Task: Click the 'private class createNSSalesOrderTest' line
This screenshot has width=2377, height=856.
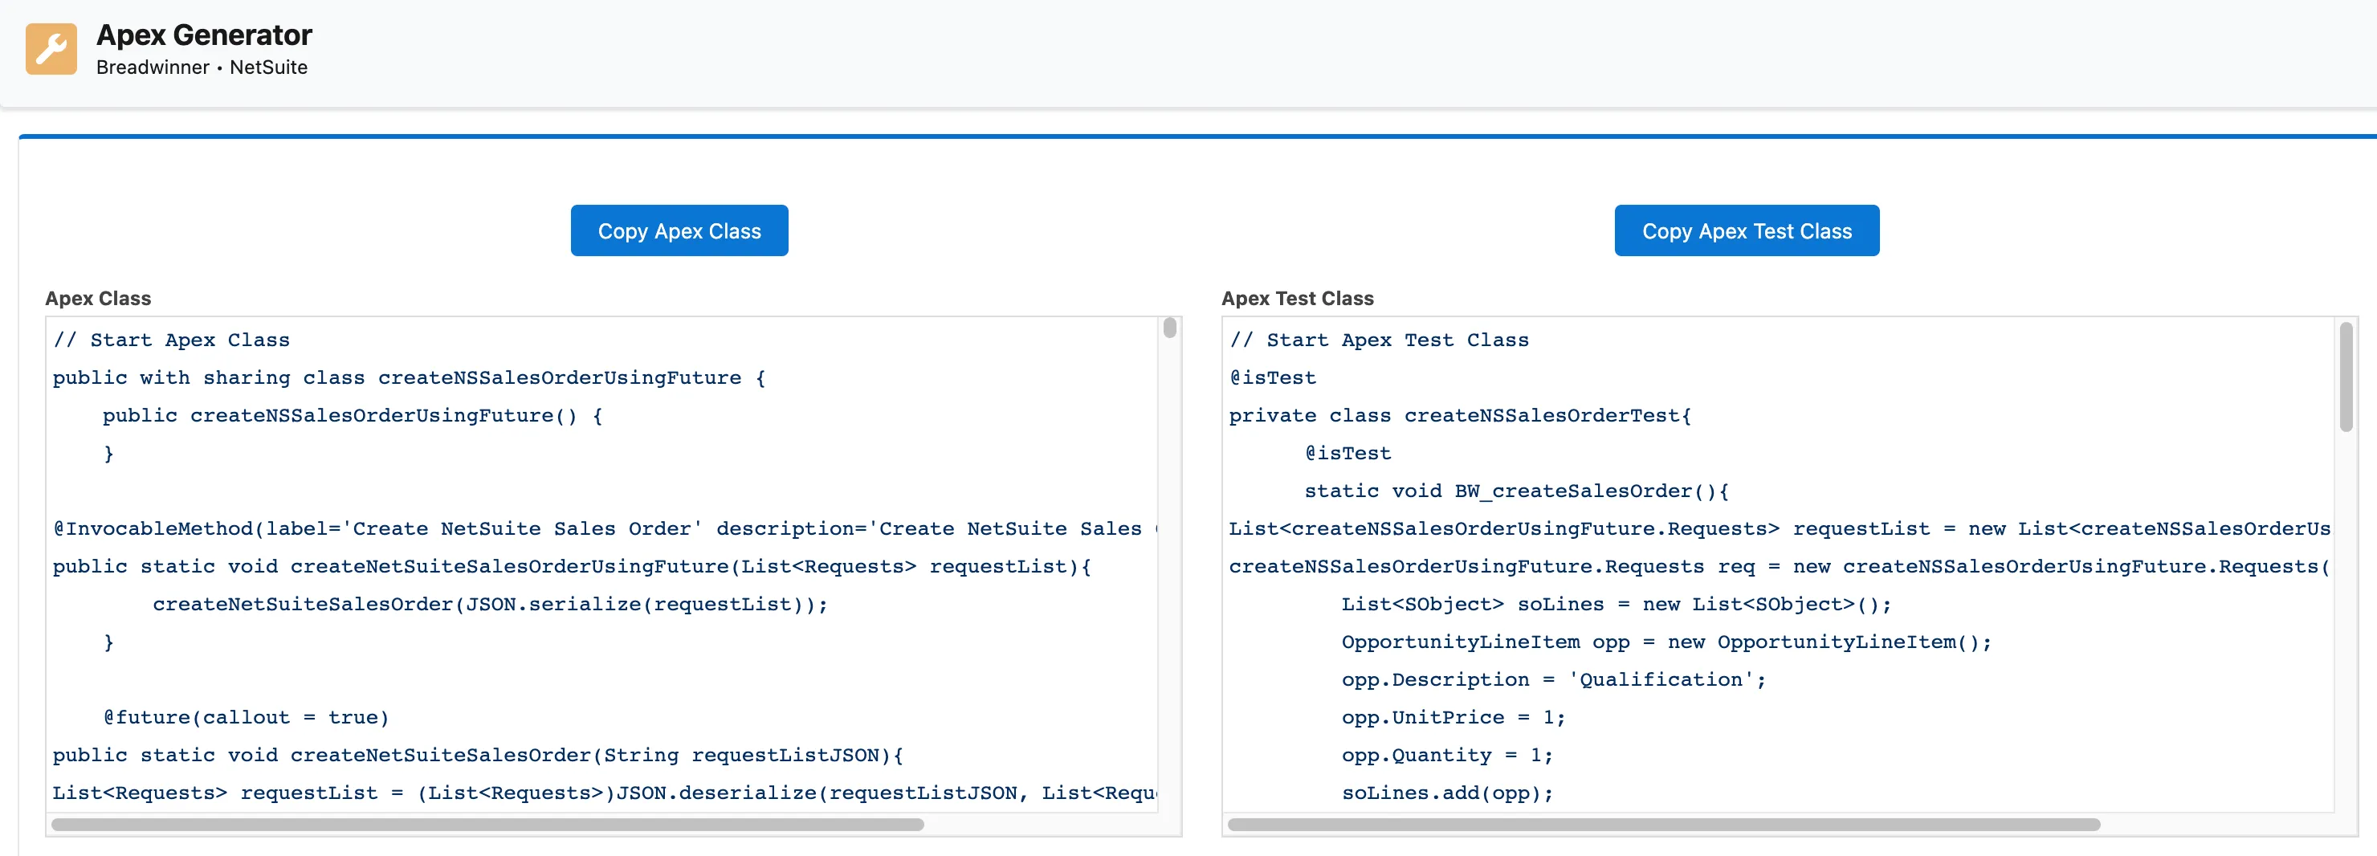Action: (1460, 416)
